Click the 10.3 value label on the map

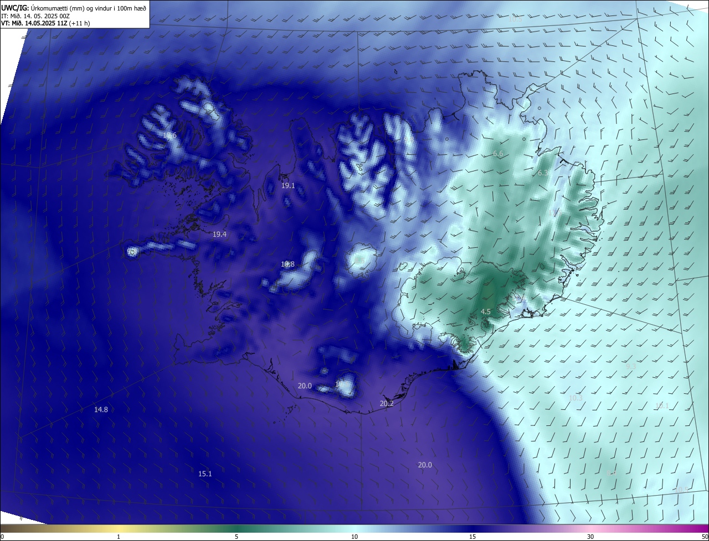pyautogui.click(x=576, y=398)
